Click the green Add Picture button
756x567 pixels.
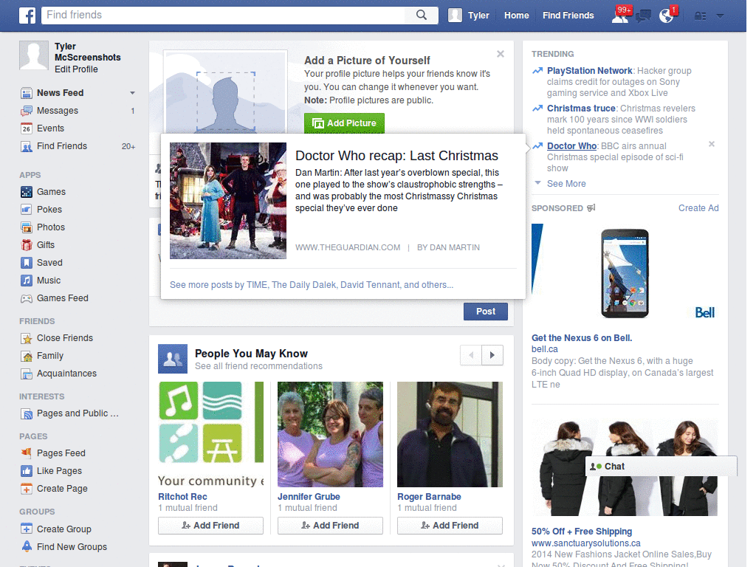point(344,123)
